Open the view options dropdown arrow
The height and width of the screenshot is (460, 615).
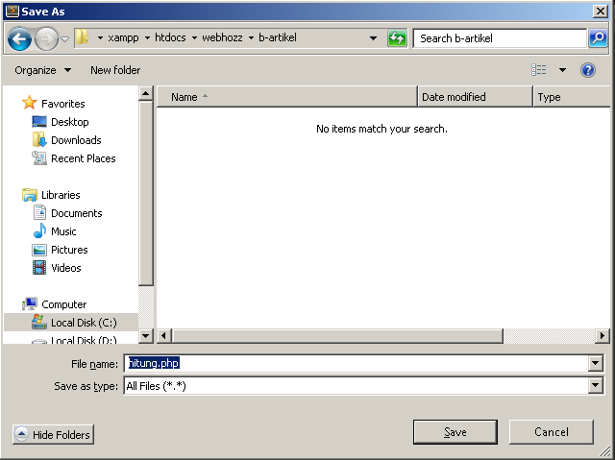coord(562,70)
